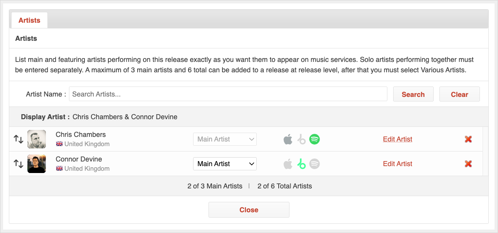Viewport: 498px width, 233px height.
Task: Remove Connor Devine using the red X
Action: tap(468, 164)
